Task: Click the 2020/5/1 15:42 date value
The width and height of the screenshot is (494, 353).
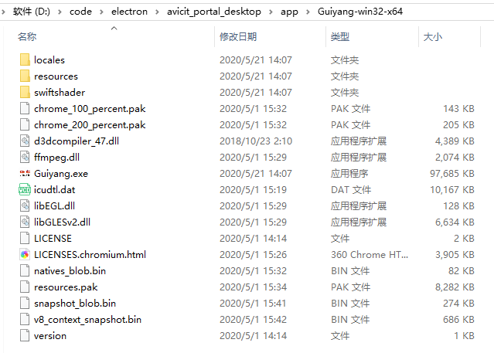Action: tap(254, 320)
